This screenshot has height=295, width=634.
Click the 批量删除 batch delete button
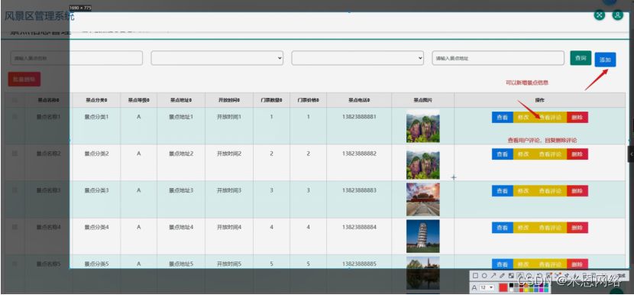[x=24, y=79]
